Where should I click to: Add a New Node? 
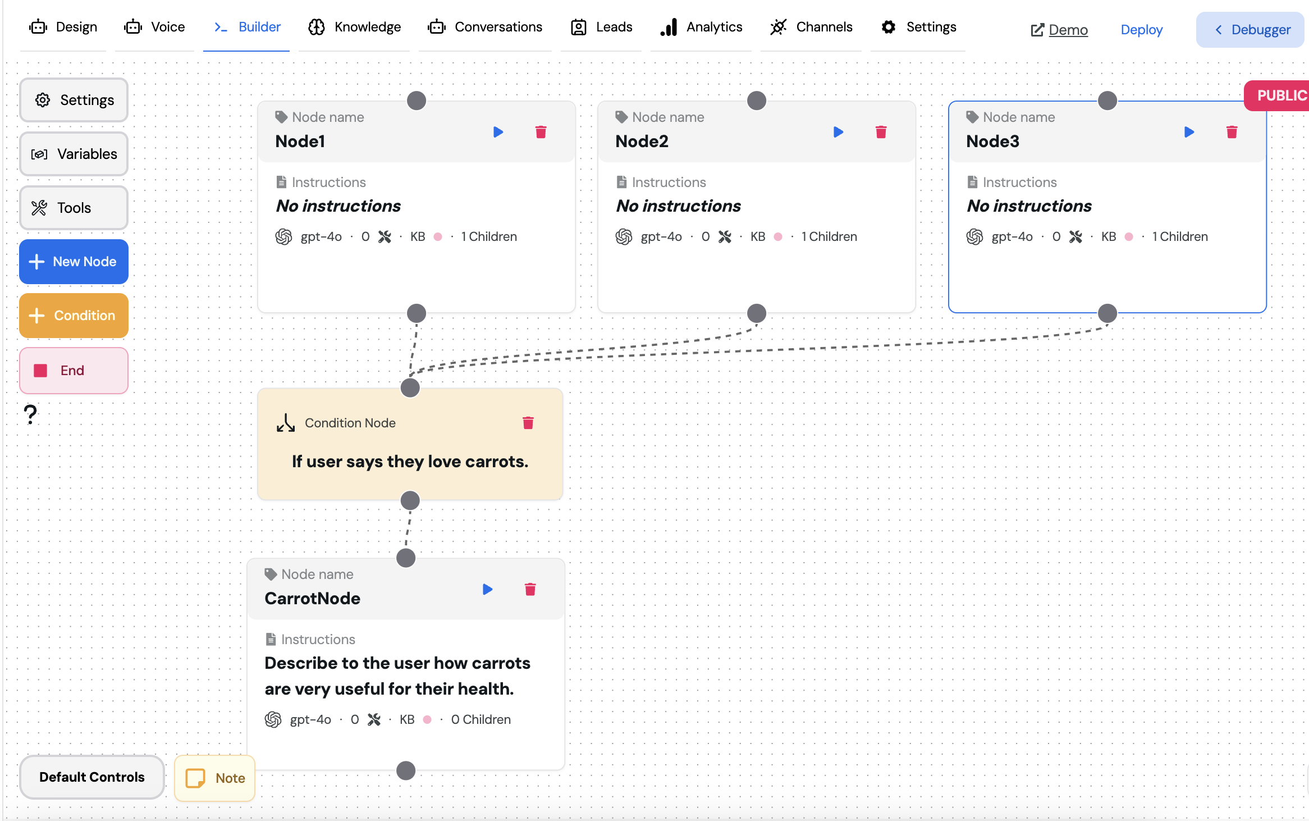(x=74, y=262)
